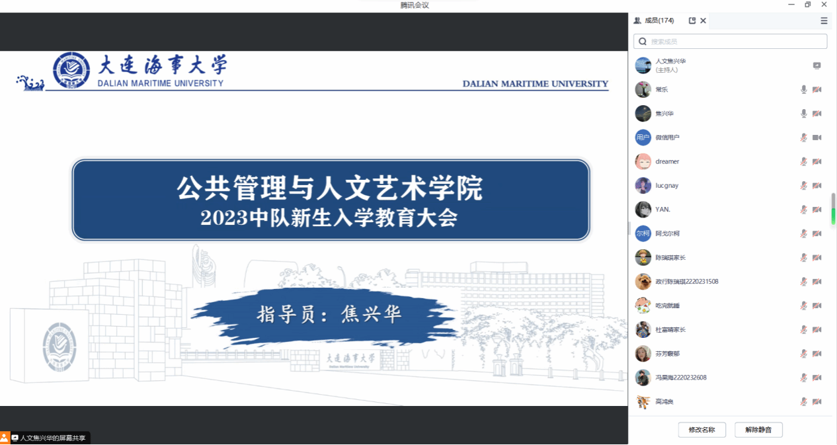837x445 pixels.
Task: Click the disabled camera icon for 吃完就睡
Action: coord(817,305)
